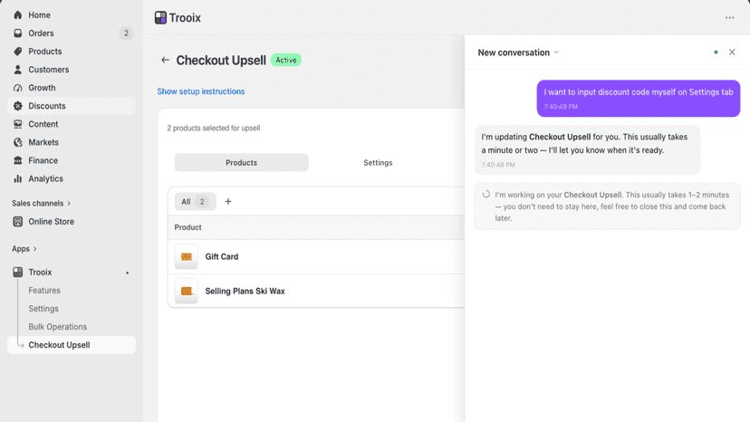Expand the Sales channels section
This screenshot has height=422, width=750.
(x=41, y=204)
